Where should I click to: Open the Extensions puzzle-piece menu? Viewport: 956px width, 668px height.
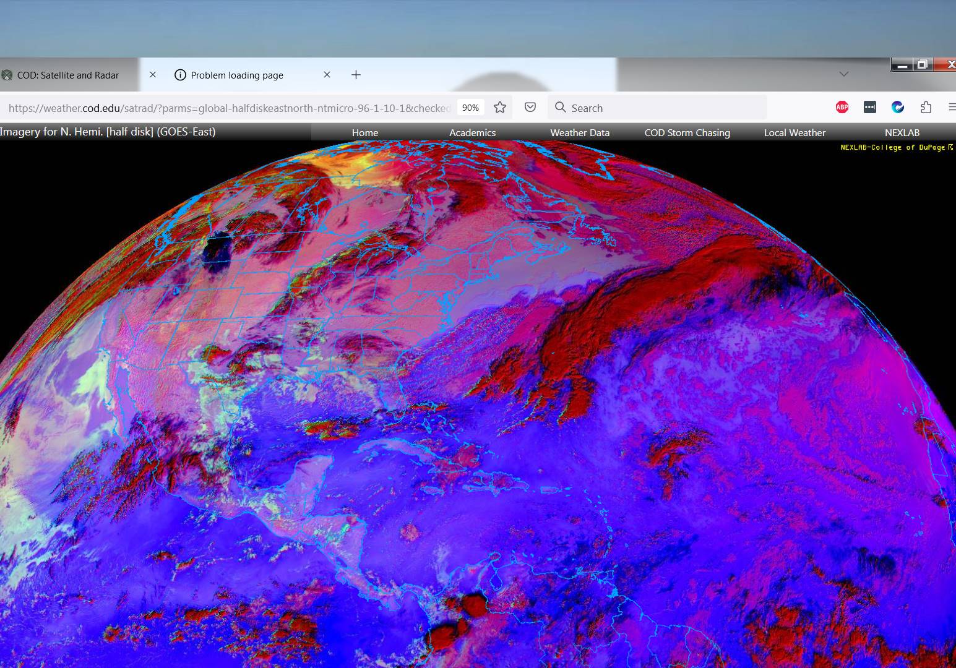[926, 108]
